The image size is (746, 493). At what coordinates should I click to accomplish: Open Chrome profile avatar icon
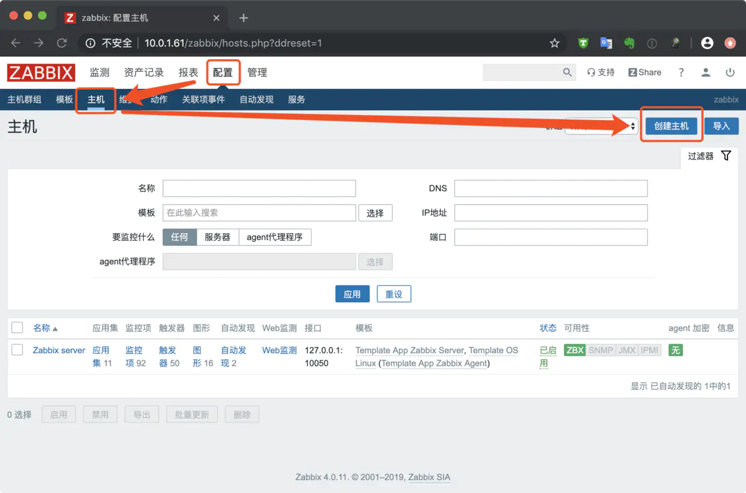(707, 43)
